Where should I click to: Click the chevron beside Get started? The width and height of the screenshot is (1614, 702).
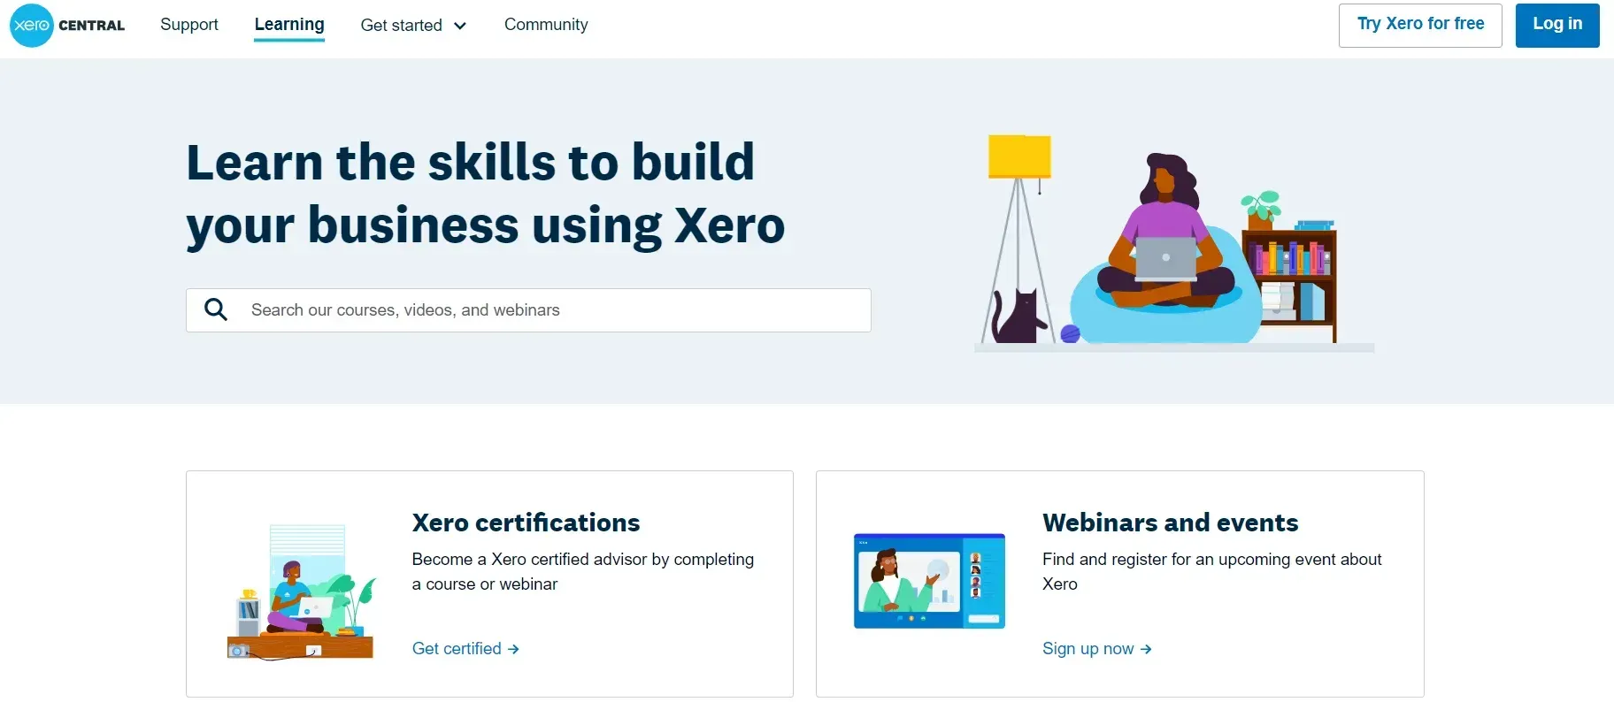(x=460, y=26)
